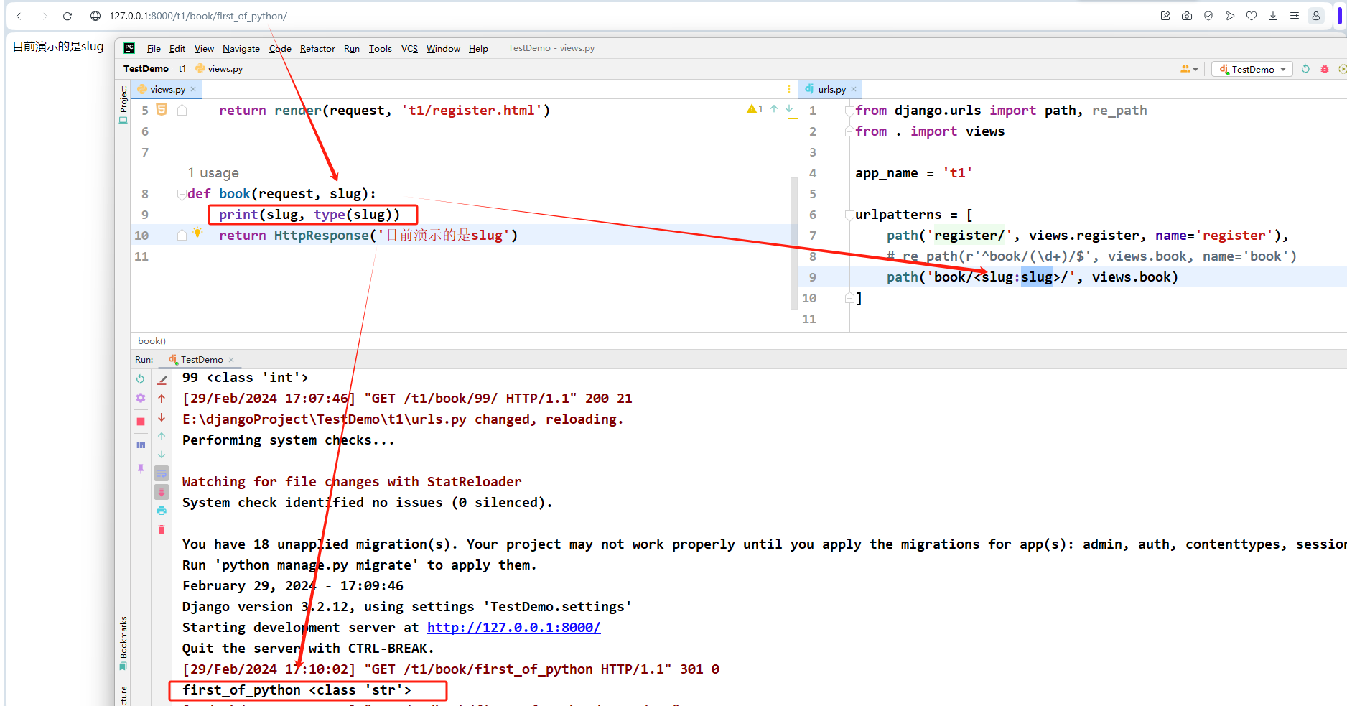Click the teal up arrow in console toolbar
Screen dimensions: 1347x706
coord(162,436)
